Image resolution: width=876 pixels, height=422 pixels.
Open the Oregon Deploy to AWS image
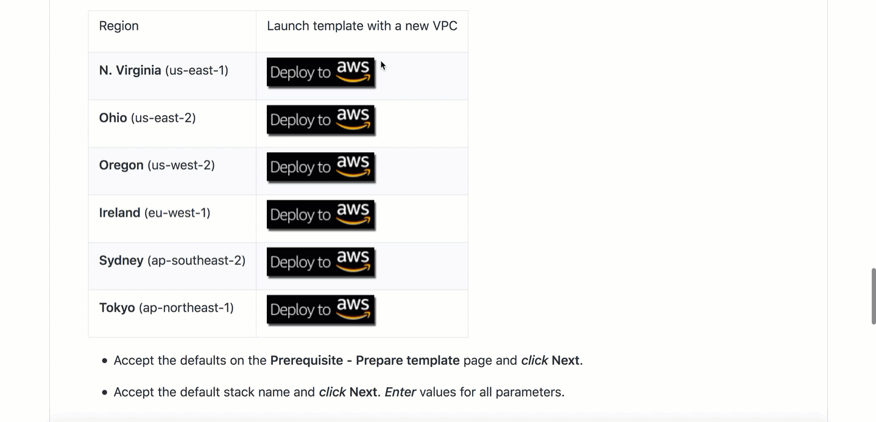[x=321, y=168]
